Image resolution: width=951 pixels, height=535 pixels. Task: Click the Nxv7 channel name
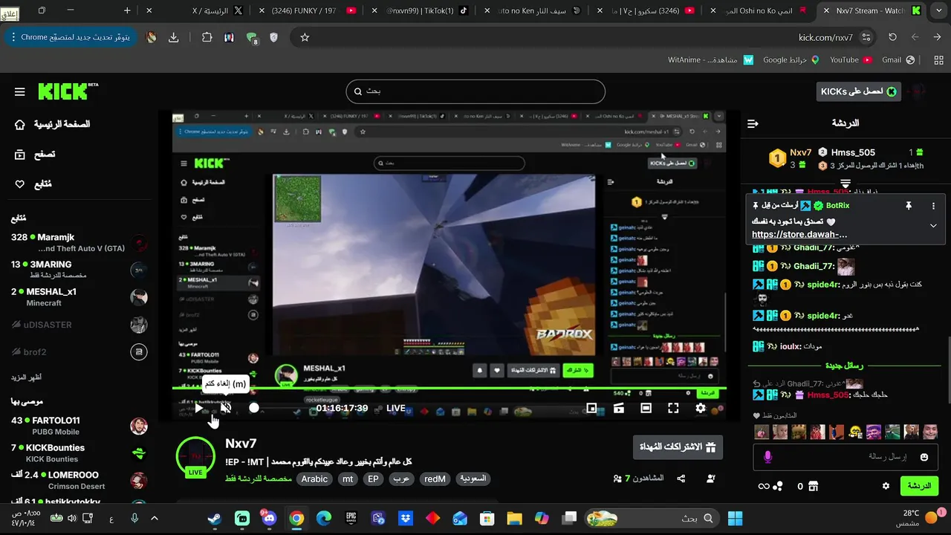point(241,444)
